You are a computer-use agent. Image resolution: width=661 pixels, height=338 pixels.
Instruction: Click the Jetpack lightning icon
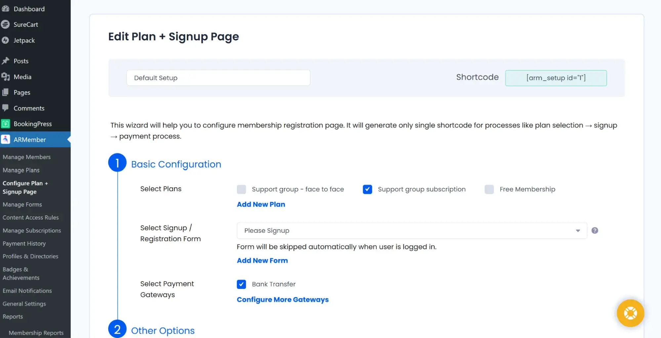point(5,40)
